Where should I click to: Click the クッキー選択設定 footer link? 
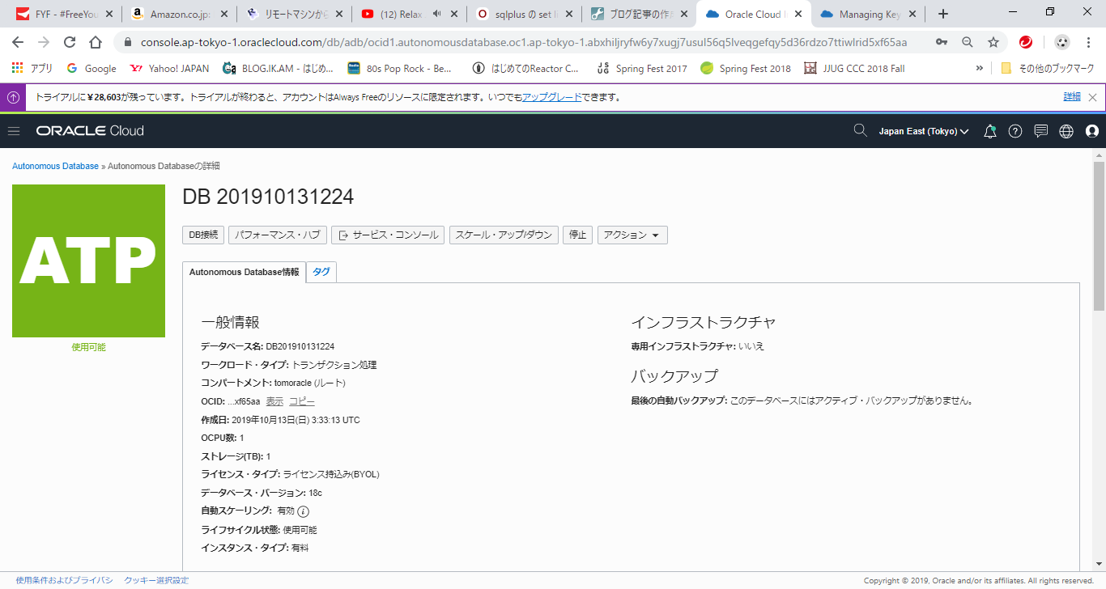pos(156,580)
